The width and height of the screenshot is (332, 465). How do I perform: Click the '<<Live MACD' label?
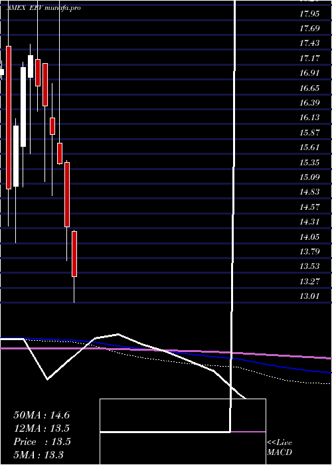[x=280, y=448]
